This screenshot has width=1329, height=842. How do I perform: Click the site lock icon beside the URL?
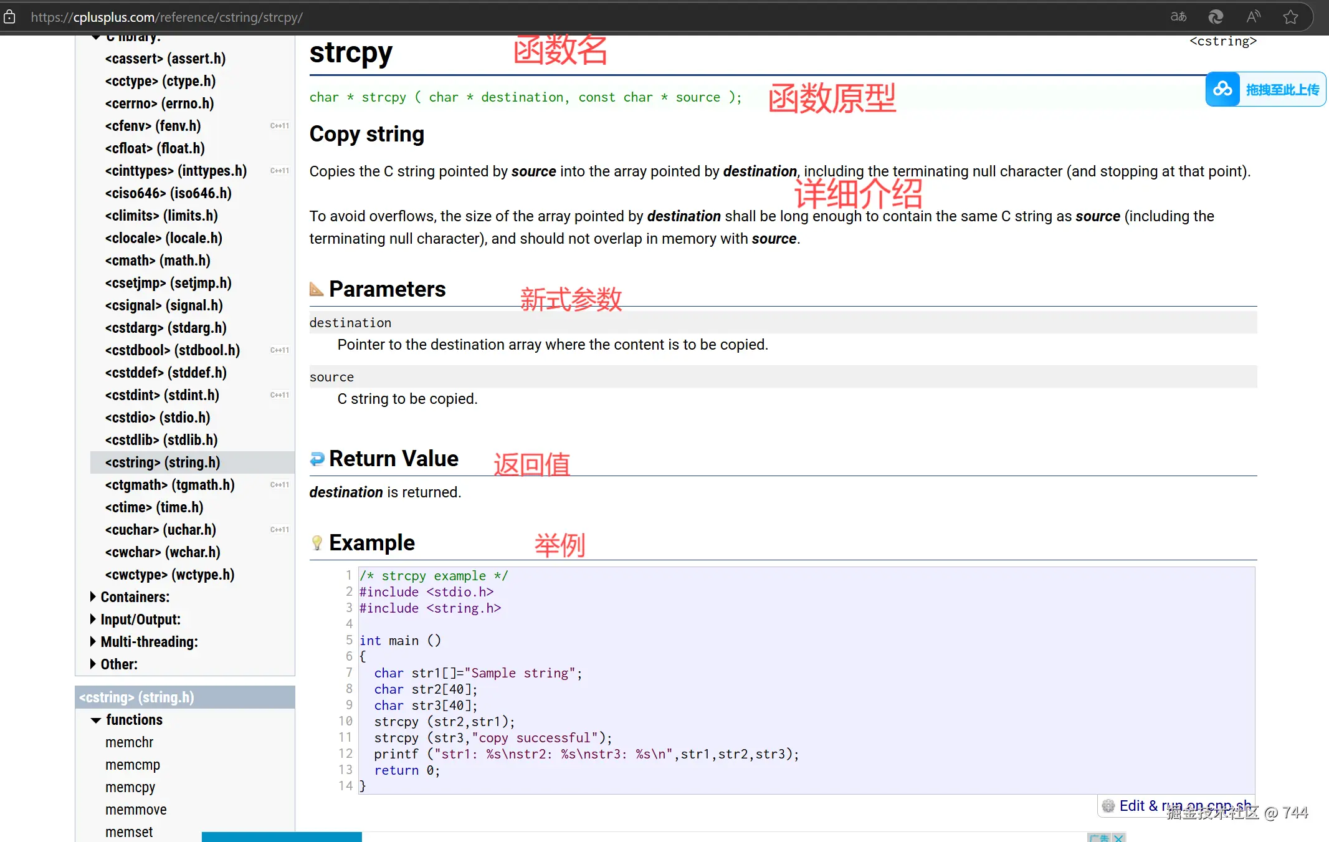[x=9, y=17]
